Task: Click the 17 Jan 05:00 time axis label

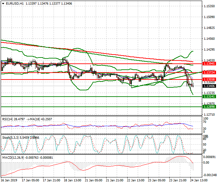Action: (x=31, y=180)
